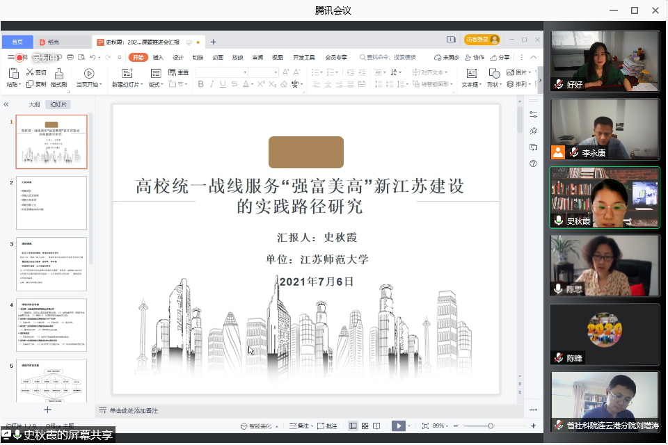Image resolution: width=668 pixels, height=445 pixels.
Task: Toggle normal view button in status bar
Action: 353,426
